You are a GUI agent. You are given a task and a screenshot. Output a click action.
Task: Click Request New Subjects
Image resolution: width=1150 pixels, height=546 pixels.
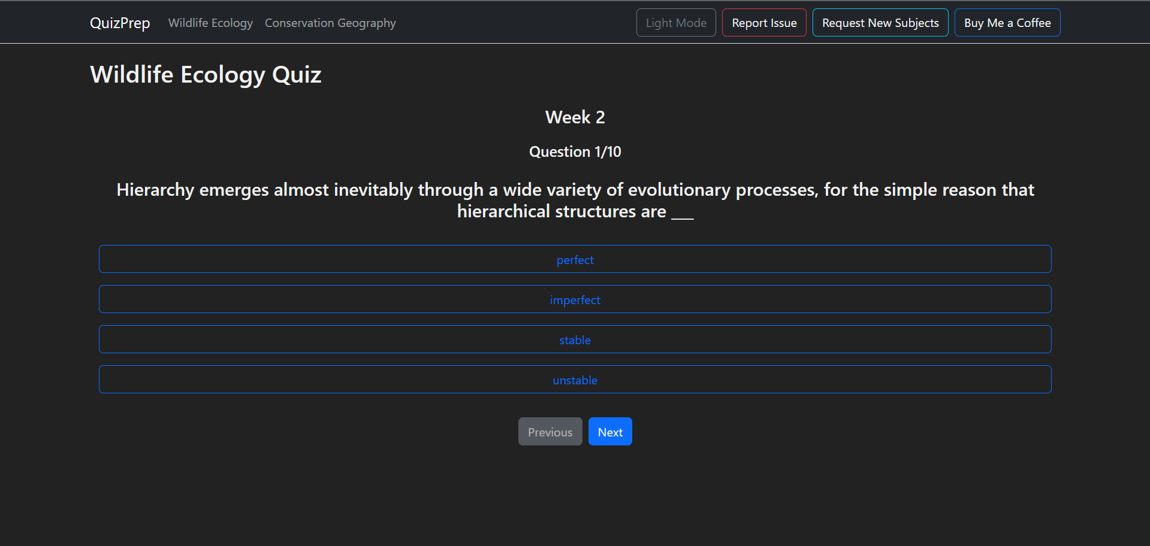point(880,23)
